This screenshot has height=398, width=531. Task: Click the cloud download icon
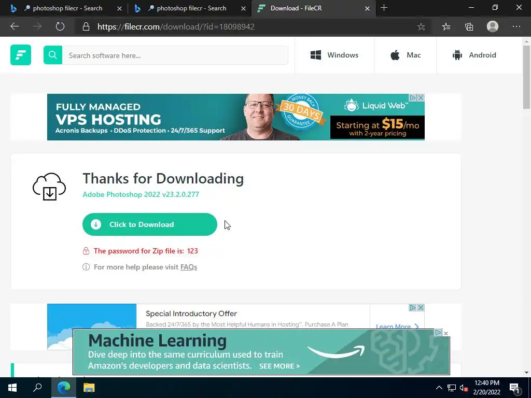pyautogui.click(x=49, y=187)
